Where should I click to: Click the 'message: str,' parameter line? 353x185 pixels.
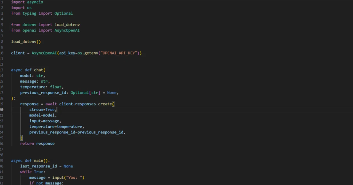(x=35, y=81)
